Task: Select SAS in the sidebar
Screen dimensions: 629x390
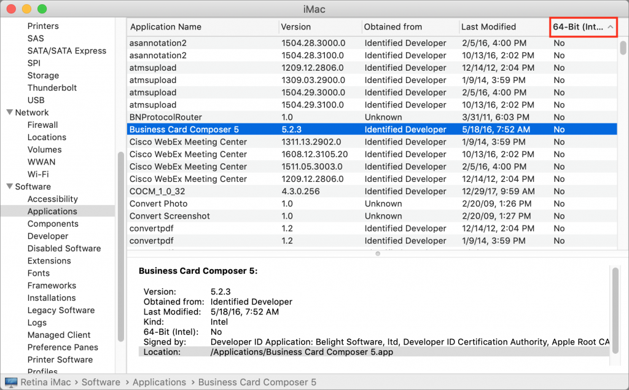Action: pyautogui.click(x=36, y=39)
